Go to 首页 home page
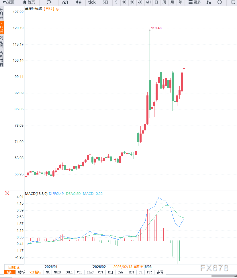 (x=29, y=2)
